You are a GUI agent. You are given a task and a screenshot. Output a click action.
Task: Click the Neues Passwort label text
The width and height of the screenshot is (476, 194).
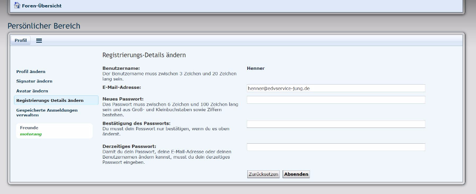pos(123,99)
